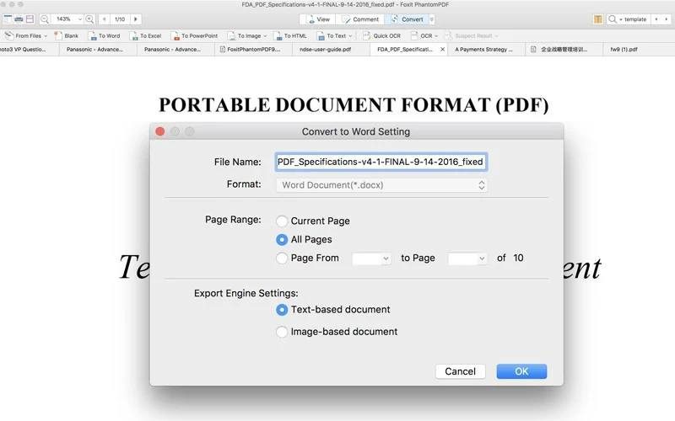The width and height of the screenshot is (675, 421).
Task: Expand the Page From start page dropdown
Action: (x=372, y=258)
